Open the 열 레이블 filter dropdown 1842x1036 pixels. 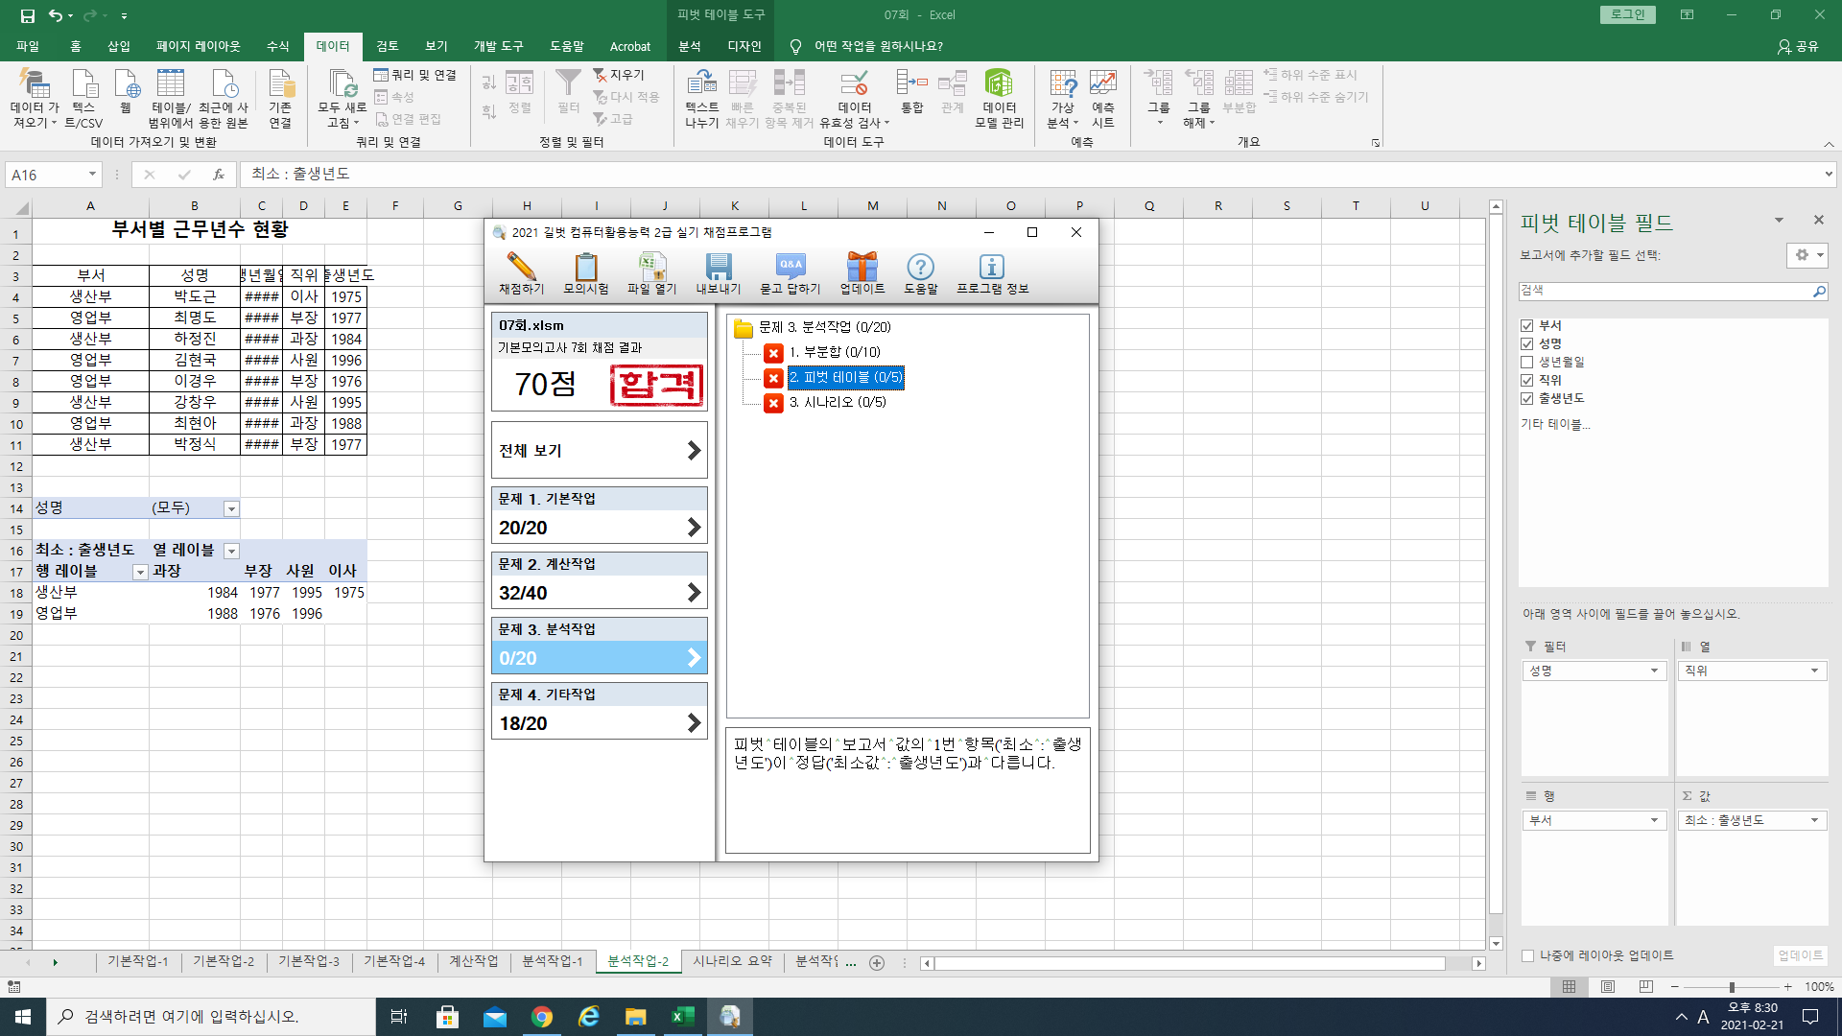[231, 551]
